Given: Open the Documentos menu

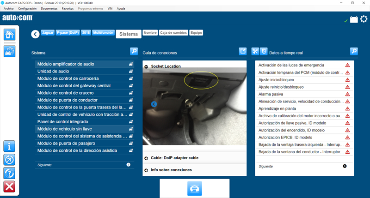Looking at the screenshot, I should (x=49, y=8).
